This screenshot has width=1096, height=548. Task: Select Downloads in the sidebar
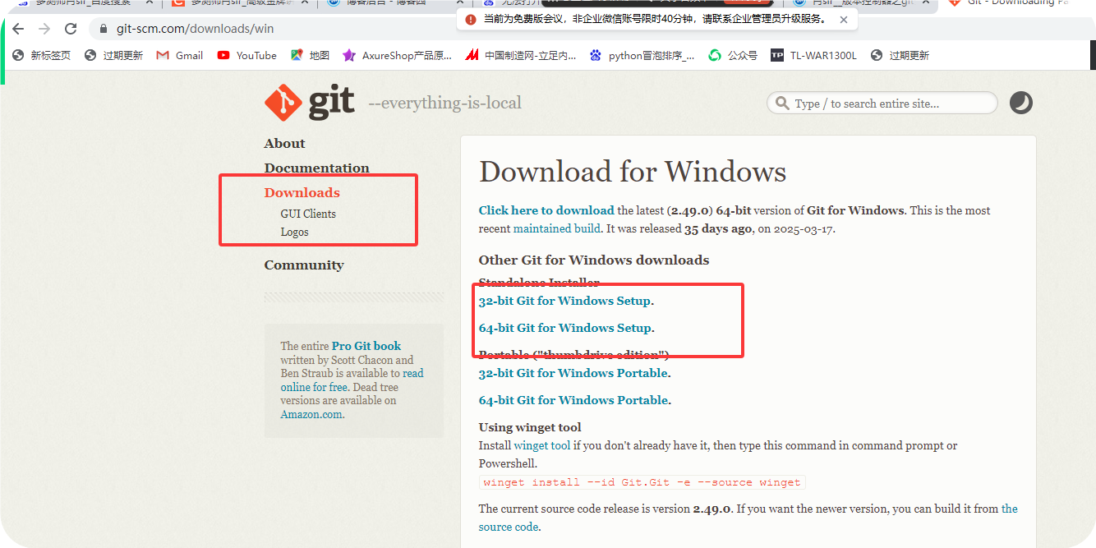pos(302,193)
